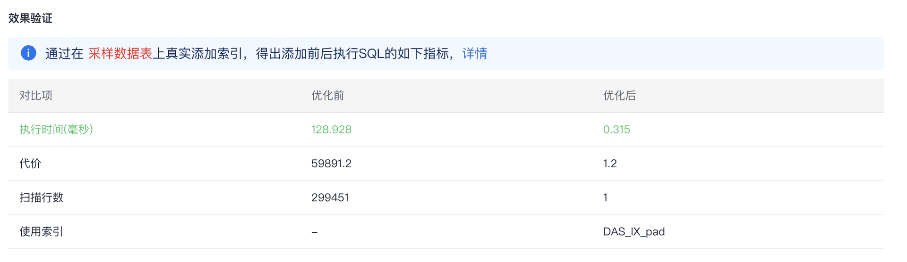Click the blue info icon

[28, 53]
